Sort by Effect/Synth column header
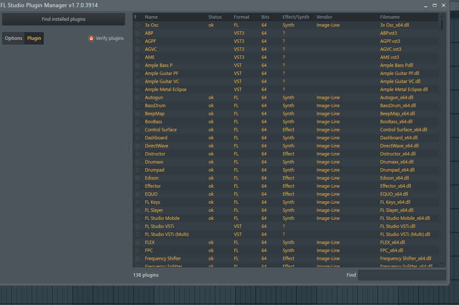Screen dimensions: 459x305 296,17
